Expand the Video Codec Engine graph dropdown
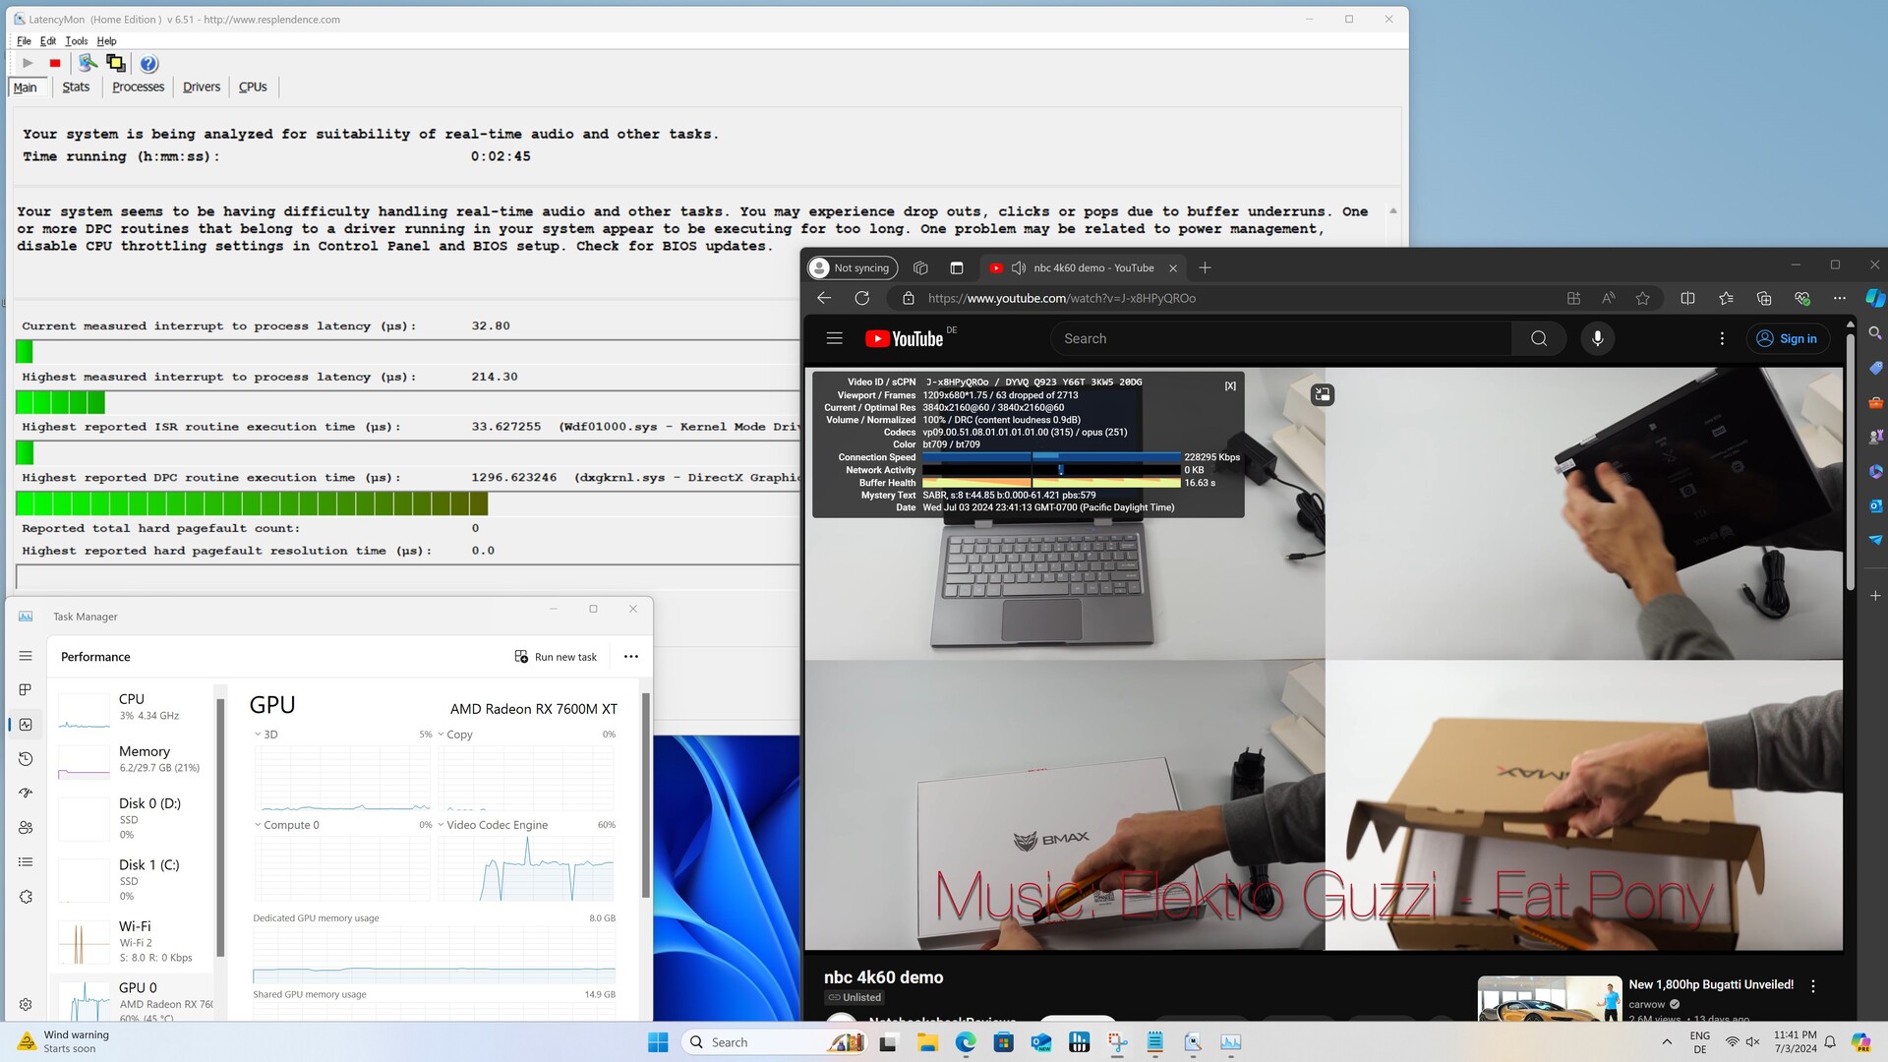The height and width of the screenshot is (1062, 1888). tap(442, 825)
